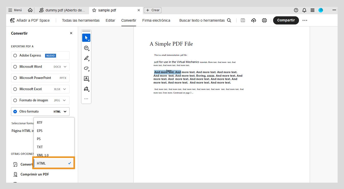
Task: Select the arrow selection tool
Action: pyautogui.click(x=86, y=38)
